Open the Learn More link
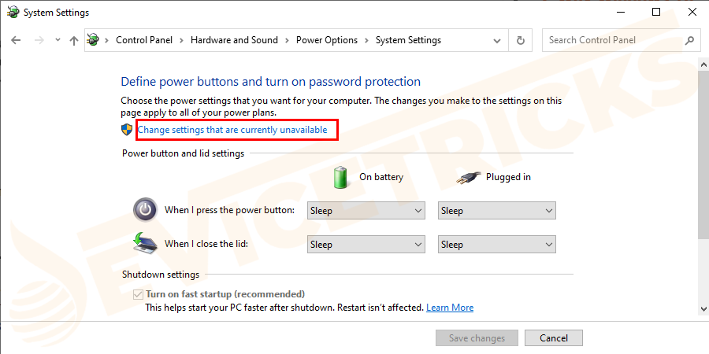Image resolution: width=709 pixels, height=354 pixels. pos(450,308)
